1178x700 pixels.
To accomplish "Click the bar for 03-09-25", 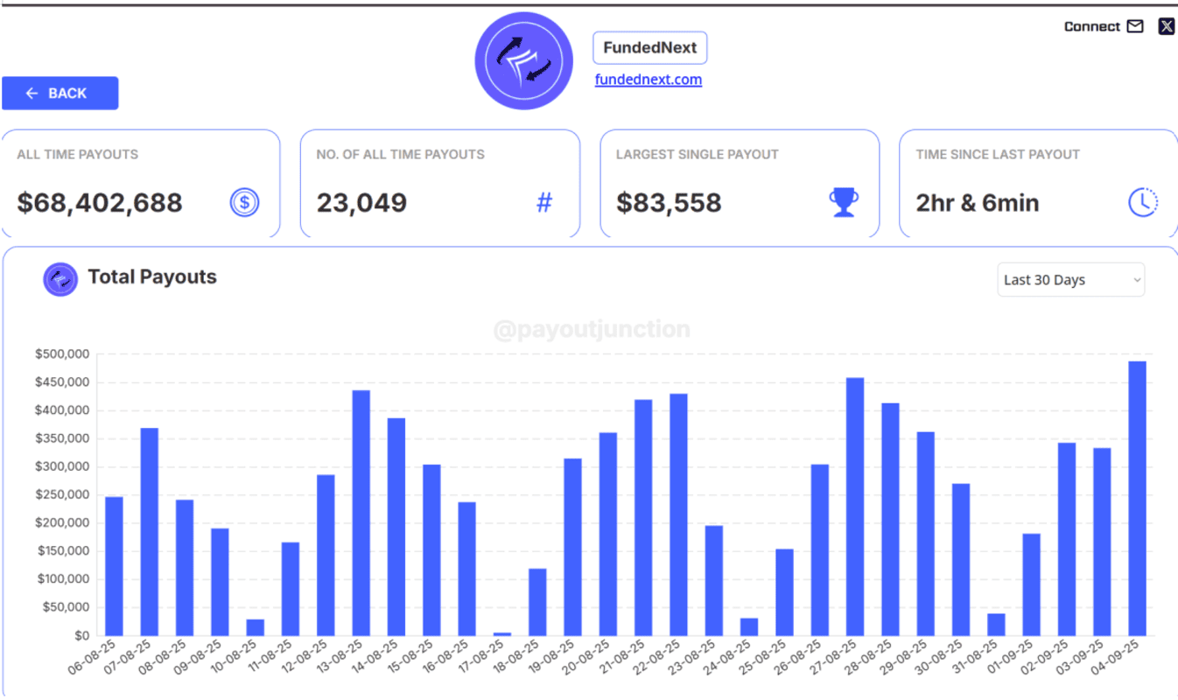I will tap(1102, 542).
